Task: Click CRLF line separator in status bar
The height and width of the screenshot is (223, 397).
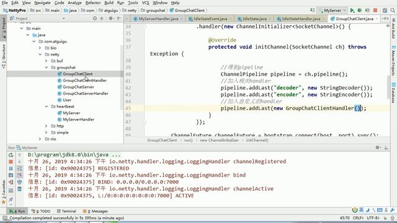Action: pos(359,217)
